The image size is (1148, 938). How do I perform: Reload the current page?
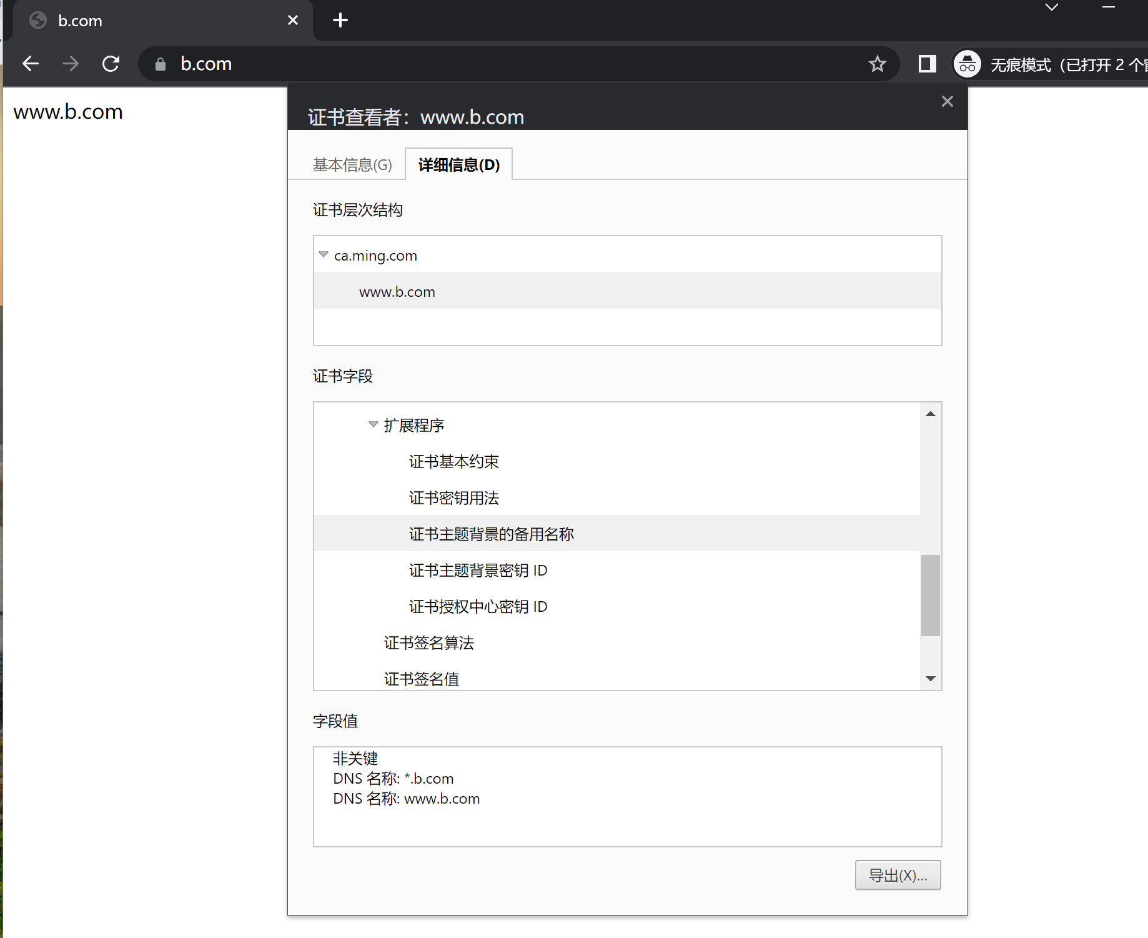[111, 64]
